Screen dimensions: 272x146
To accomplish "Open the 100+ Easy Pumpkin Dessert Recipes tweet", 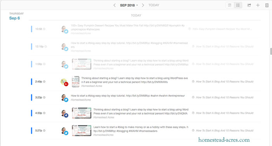I will [128, 28].
